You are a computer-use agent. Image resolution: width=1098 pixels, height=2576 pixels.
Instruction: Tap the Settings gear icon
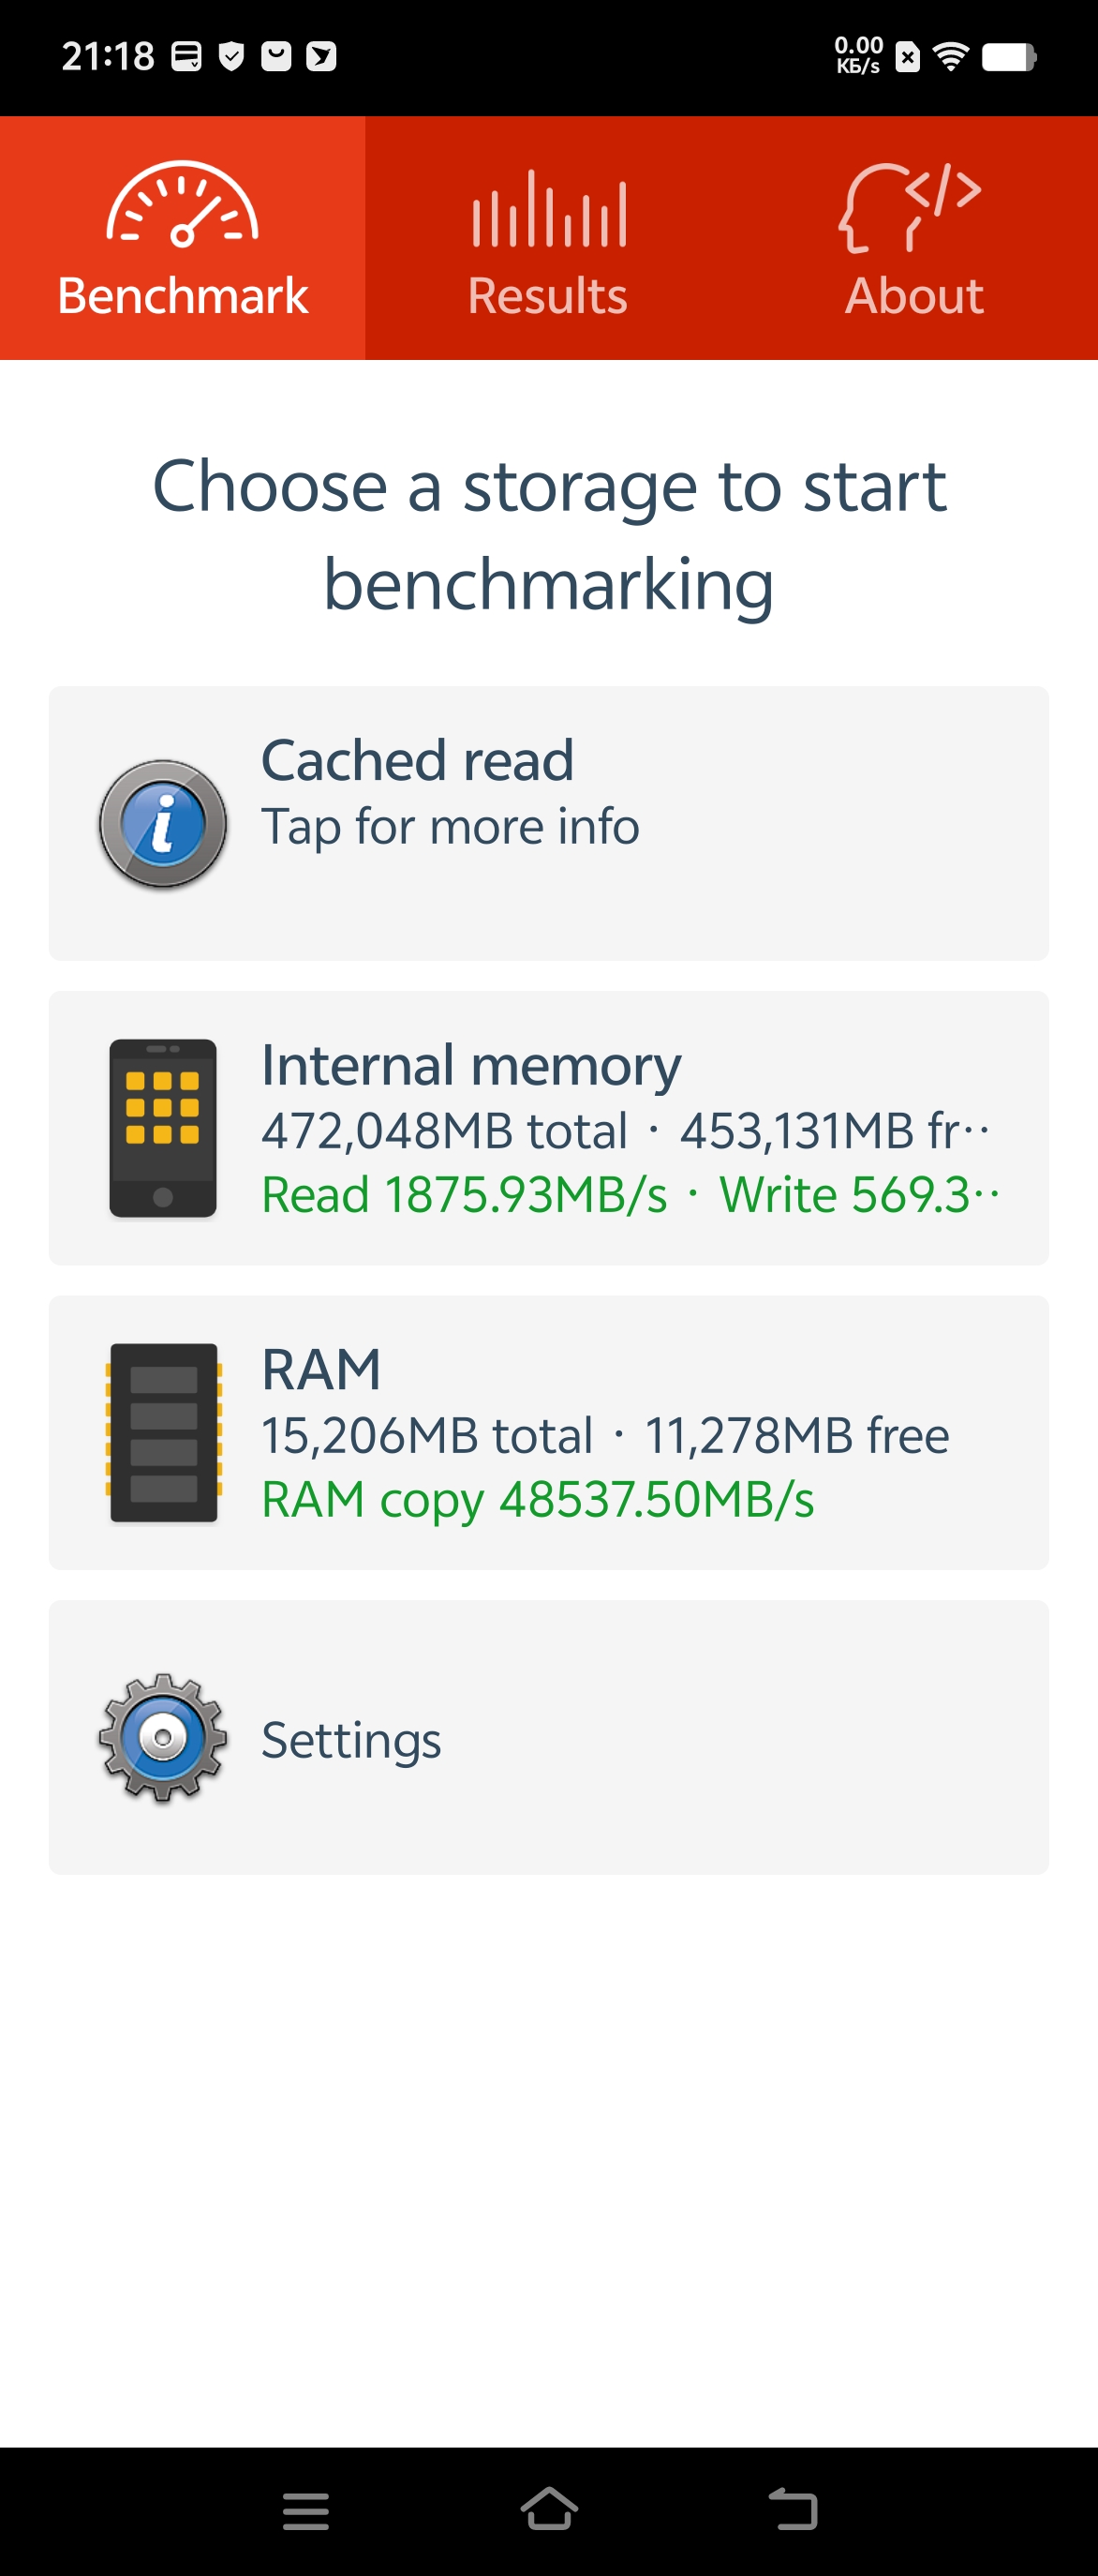click(x=163, y=1738)
